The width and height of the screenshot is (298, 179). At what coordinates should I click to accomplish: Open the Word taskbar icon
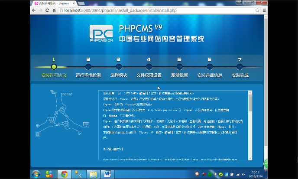(107, 174)
